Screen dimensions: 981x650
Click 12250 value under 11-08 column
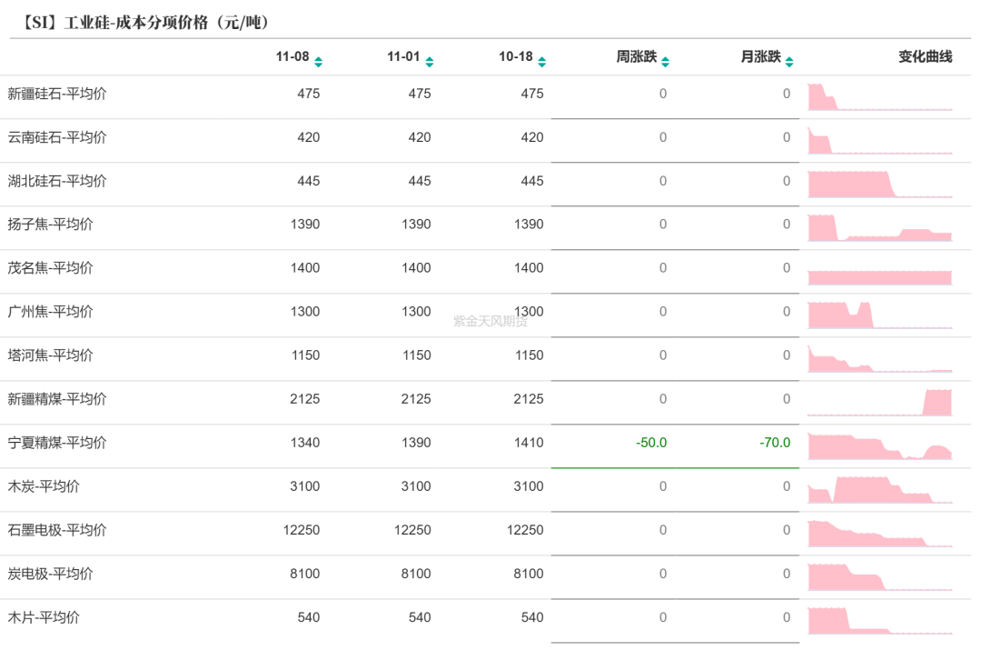coord(304,530)
